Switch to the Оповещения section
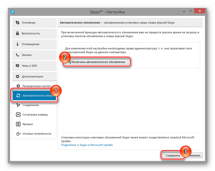The width and height of the screenshot is (215, 171). coord(34,44)
